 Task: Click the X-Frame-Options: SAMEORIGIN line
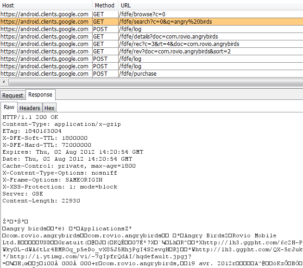point(52,180)
